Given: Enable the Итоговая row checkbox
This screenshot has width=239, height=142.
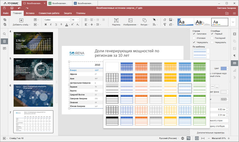Looking at the screenshot, I should pos(194,38).
